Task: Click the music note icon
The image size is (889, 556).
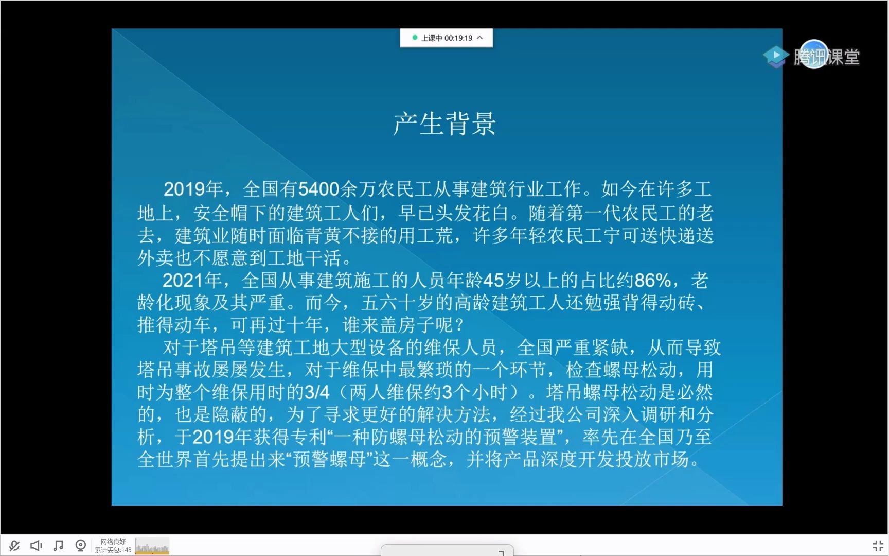Action: click(58, 546)
